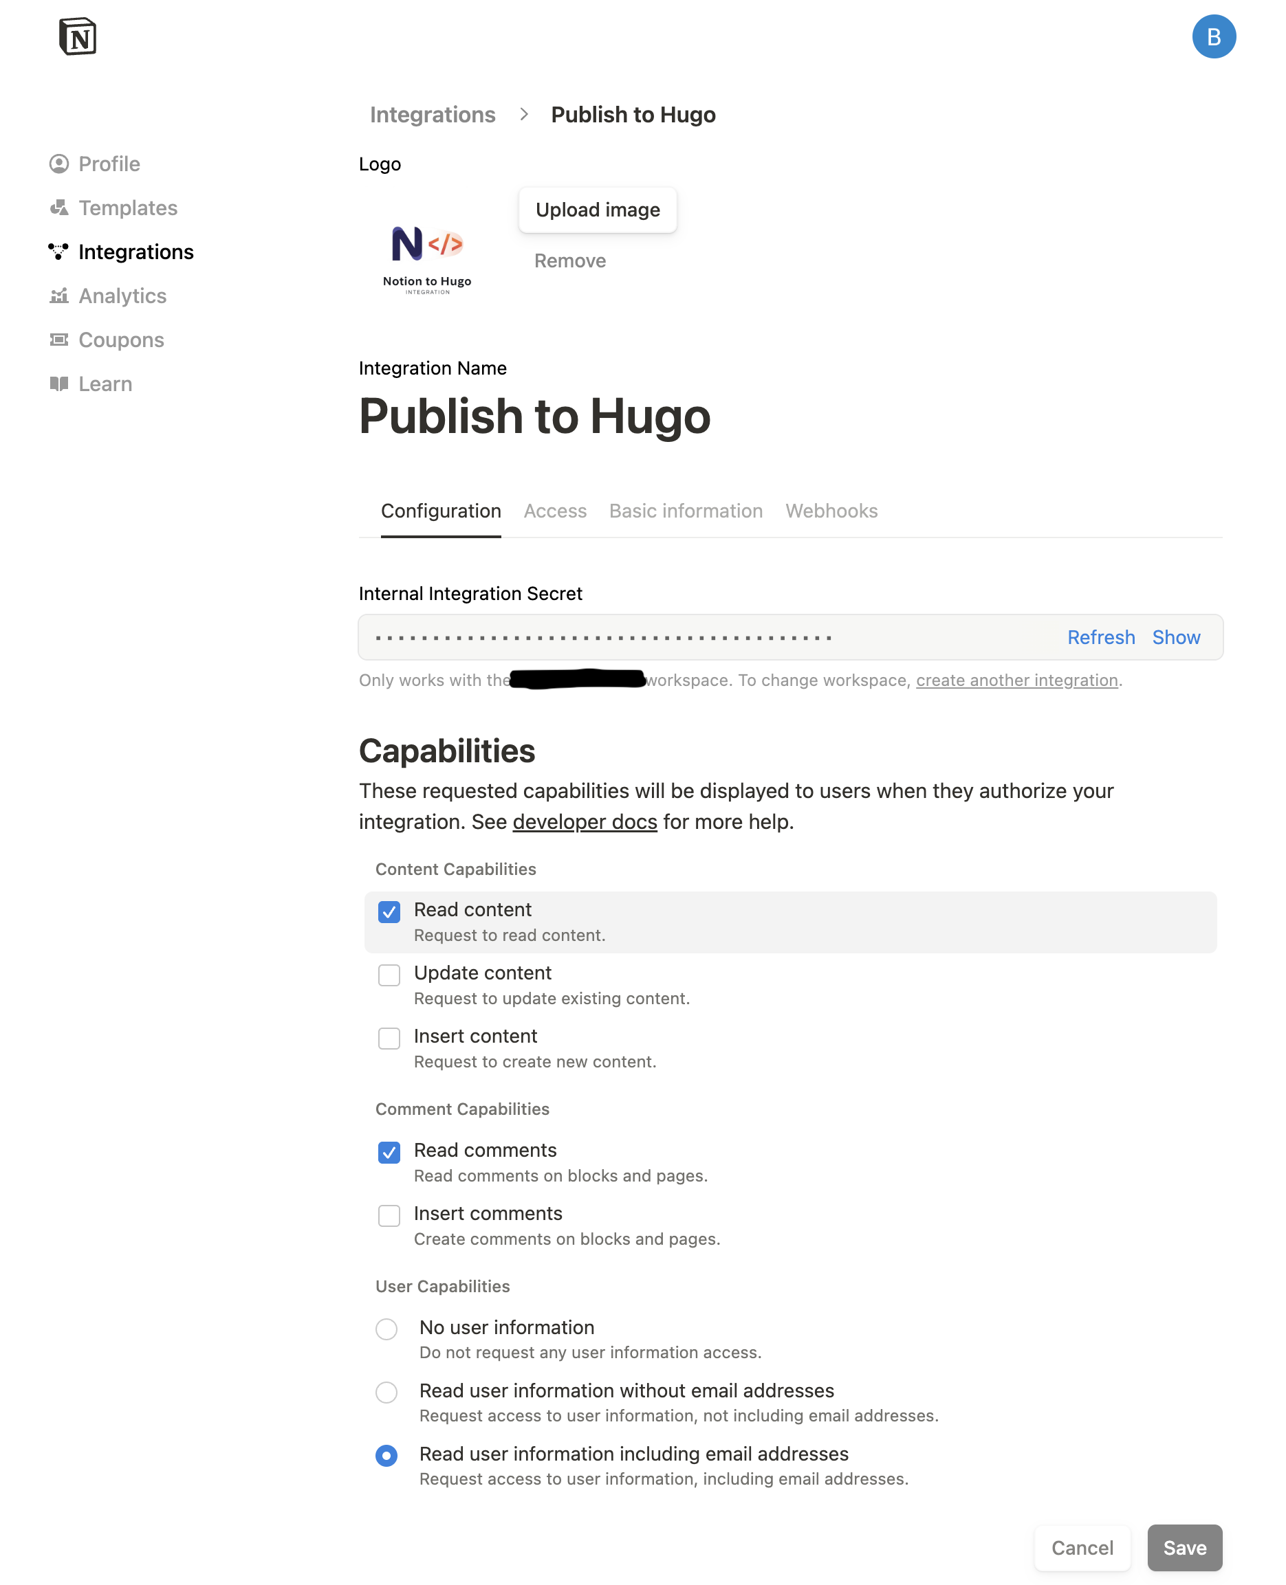Switch to the Webhooks tab
Viewport: 1286px width, 1585px height.
click(x=831, y=511)
